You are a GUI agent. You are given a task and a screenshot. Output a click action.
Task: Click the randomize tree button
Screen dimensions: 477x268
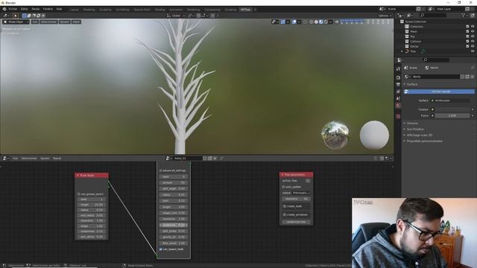296,222
